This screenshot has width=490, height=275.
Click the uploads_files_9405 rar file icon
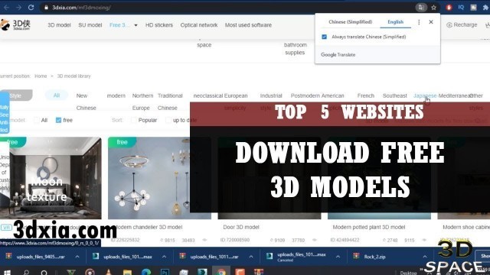[x=8, y=257]
